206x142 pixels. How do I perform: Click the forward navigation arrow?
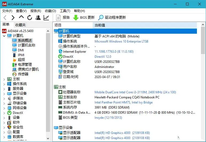13,18
